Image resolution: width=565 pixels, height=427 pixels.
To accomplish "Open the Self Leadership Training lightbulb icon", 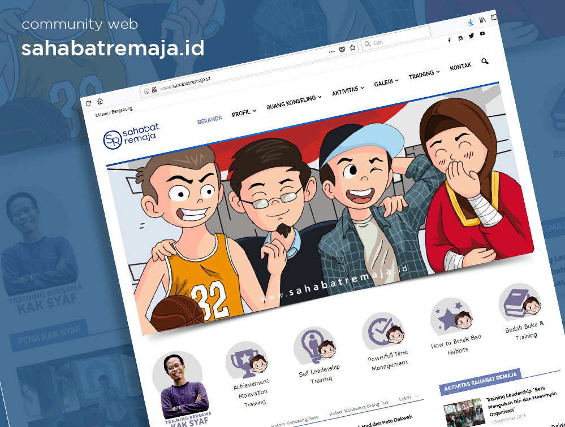I will (x=316, y=346).
